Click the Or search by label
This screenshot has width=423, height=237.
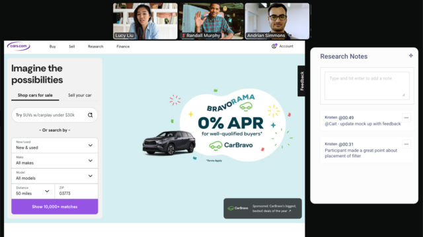pos(55,130)
